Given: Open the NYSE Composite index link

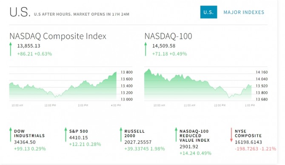Looking at the screenshot, I should [248, 134].
